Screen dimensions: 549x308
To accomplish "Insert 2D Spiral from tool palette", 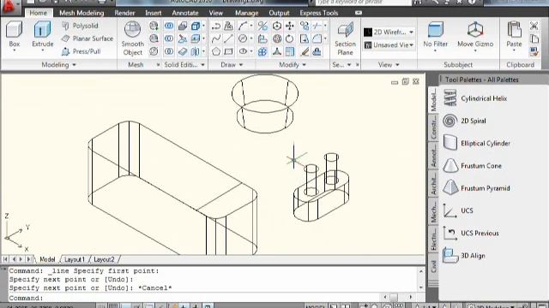I will point(464,121).
